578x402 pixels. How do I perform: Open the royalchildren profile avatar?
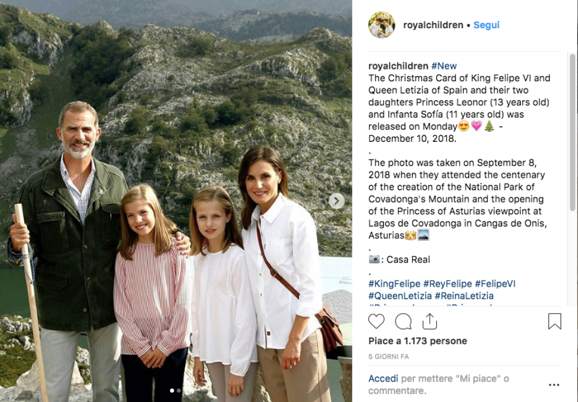click(x=381, y=25)
